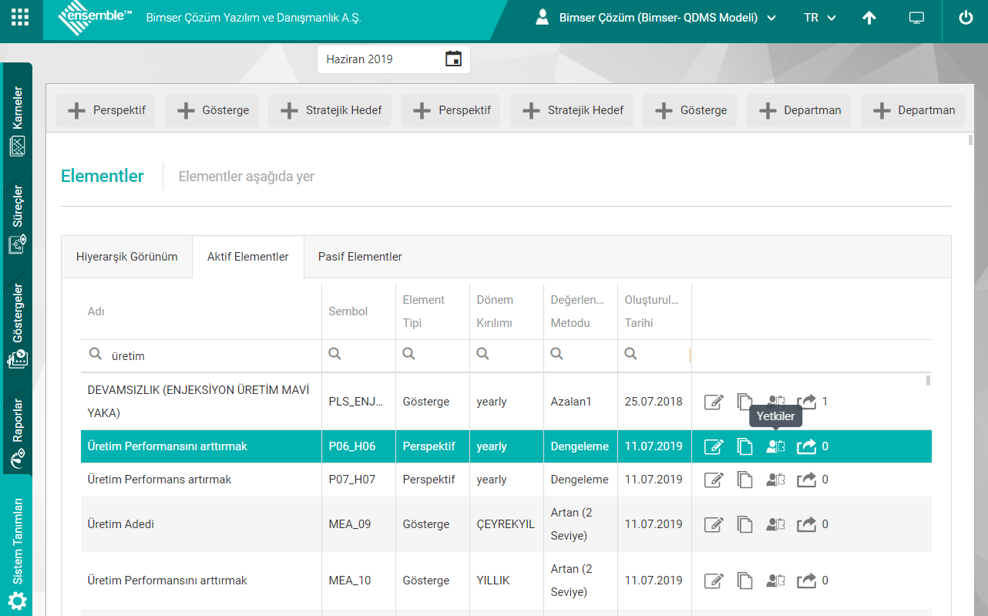This screenshot has width=988, height=616.
Task: Open the Bimser Çözüm user dropdown
Action: [x=656, y=18]
